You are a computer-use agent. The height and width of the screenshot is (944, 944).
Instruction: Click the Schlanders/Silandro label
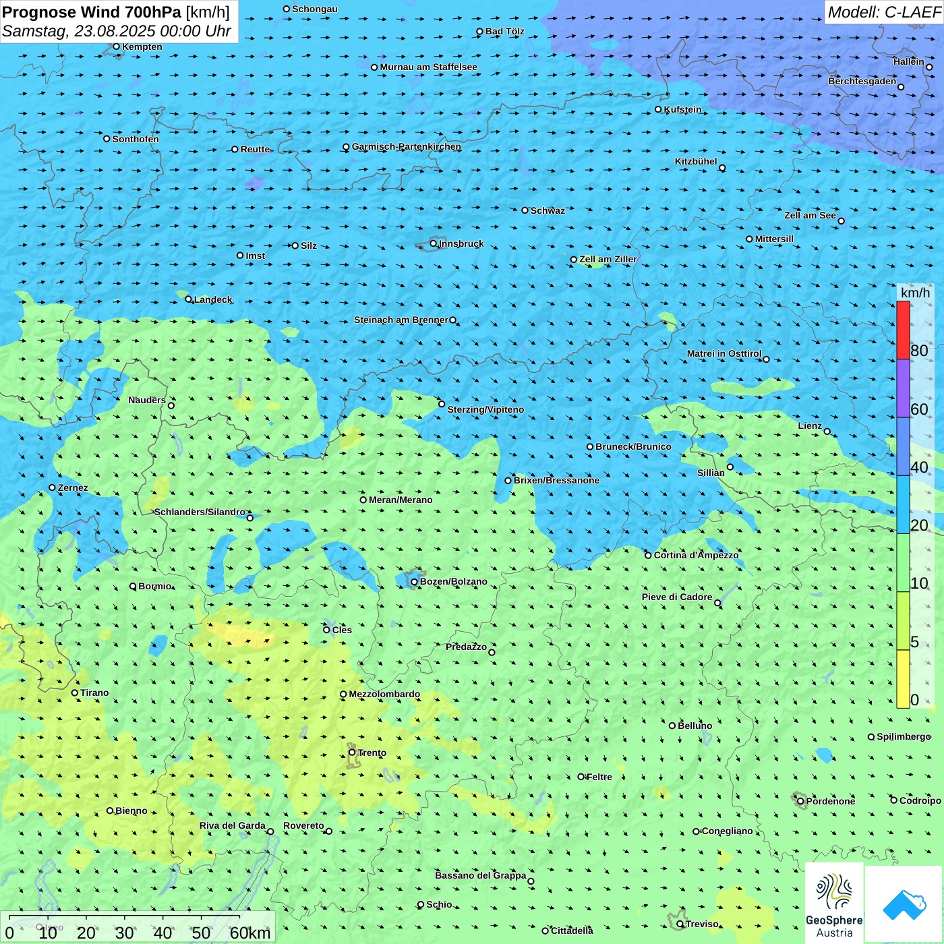[x=200, y=512]
